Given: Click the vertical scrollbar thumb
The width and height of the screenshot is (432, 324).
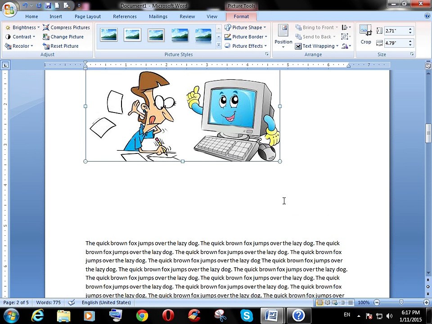Looking at the screenshot, I should coord(428,134).
